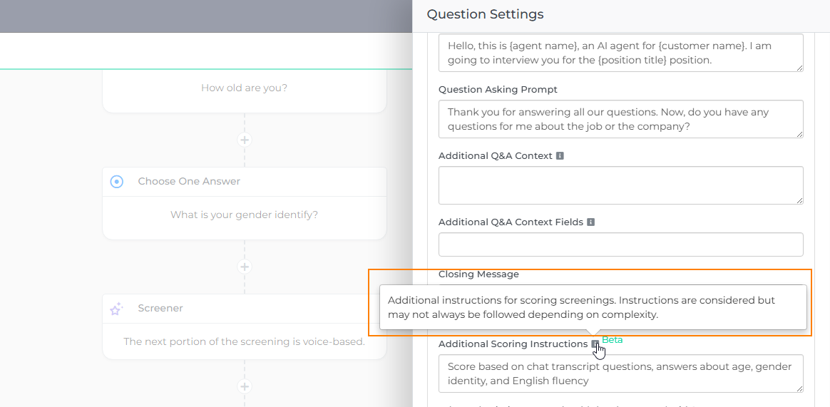Click the Choose One Answer radio icon
The image size is (830, 407).
[x=117, y=182]
